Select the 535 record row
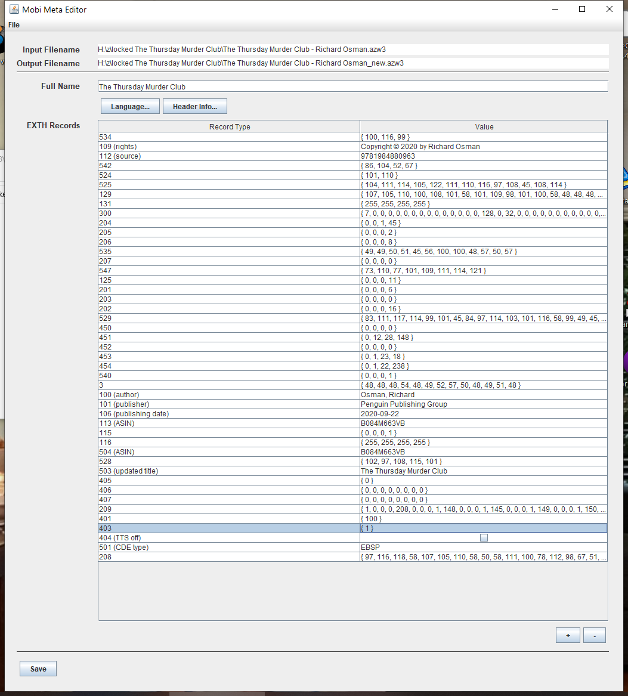 point(353,252)
